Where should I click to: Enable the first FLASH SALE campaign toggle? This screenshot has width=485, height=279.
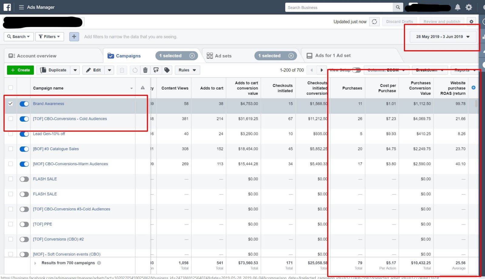[x=24, y=179]
